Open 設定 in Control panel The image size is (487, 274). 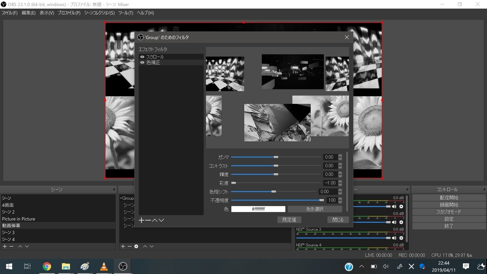(x=449, y=219)
